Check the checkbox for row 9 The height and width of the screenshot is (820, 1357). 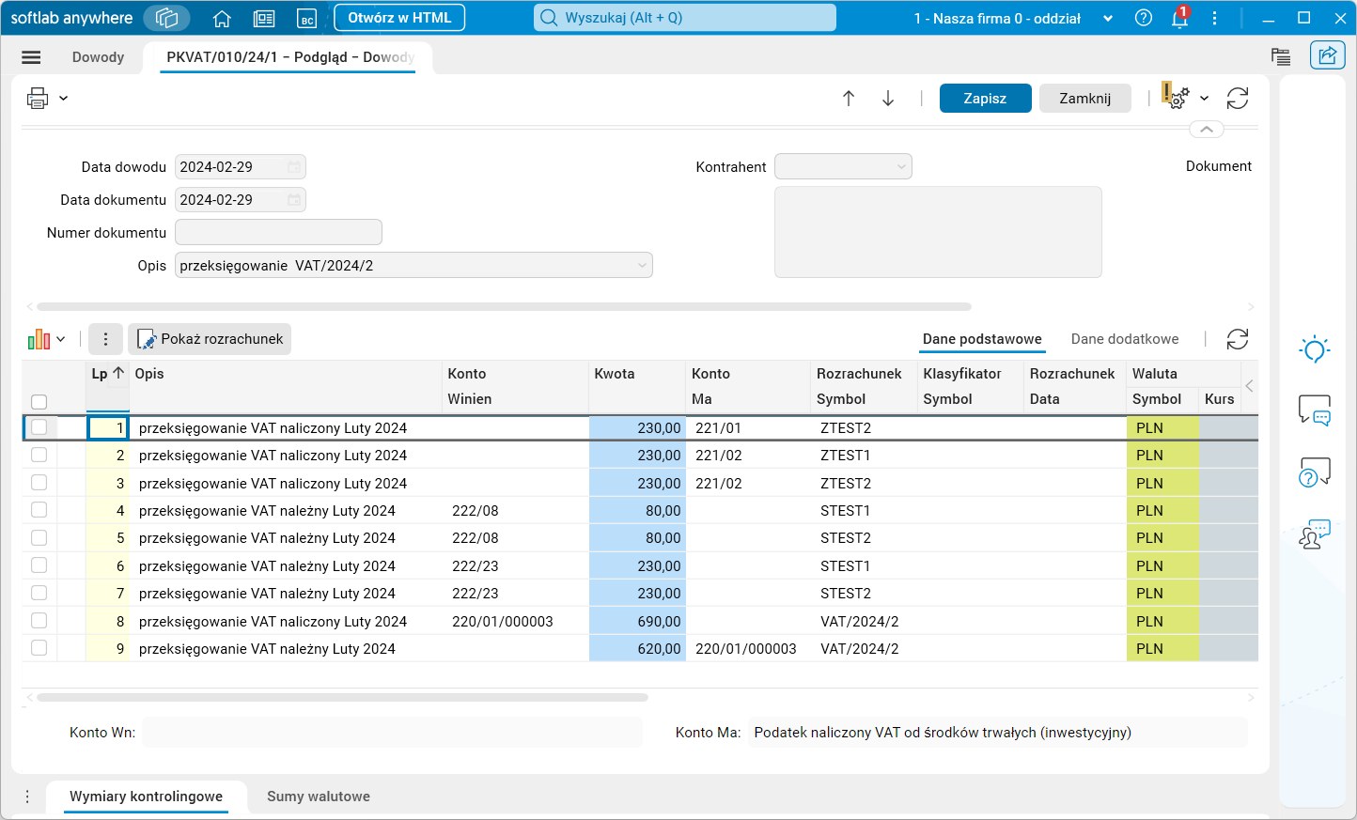tap(39, 648)
